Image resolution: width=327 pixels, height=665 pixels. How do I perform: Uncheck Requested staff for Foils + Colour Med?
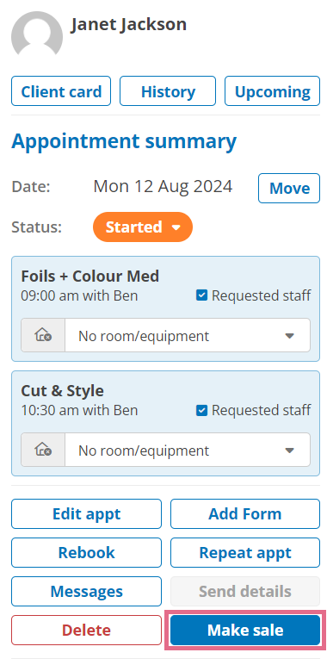(x=201, y=295)
